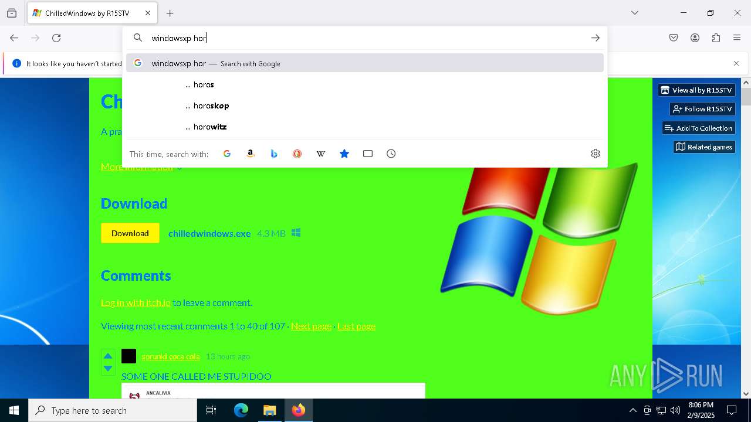Open File Explorer from taskbar
The height and width of the screenshot is (422, 751).
click(269, 410)
